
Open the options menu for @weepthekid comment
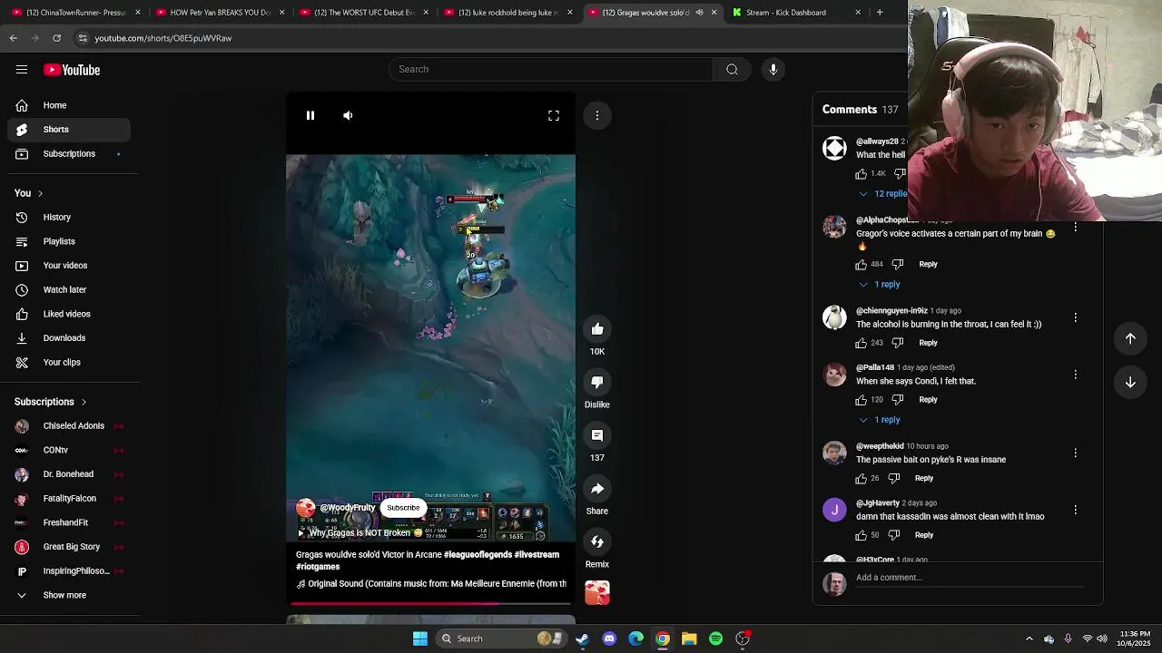click(1076, 453)
